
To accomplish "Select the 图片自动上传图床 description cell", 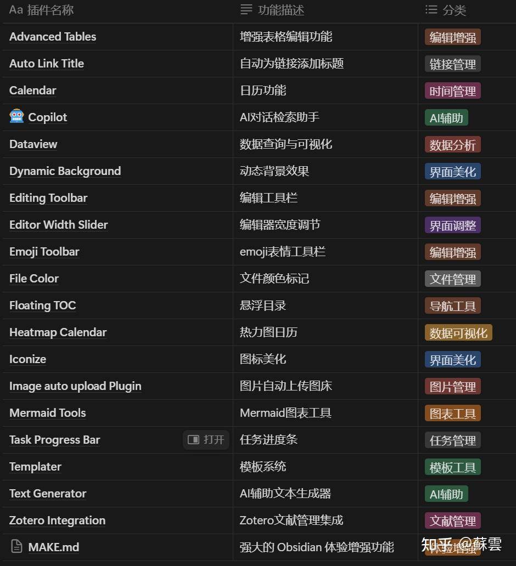I will point(325,386).
